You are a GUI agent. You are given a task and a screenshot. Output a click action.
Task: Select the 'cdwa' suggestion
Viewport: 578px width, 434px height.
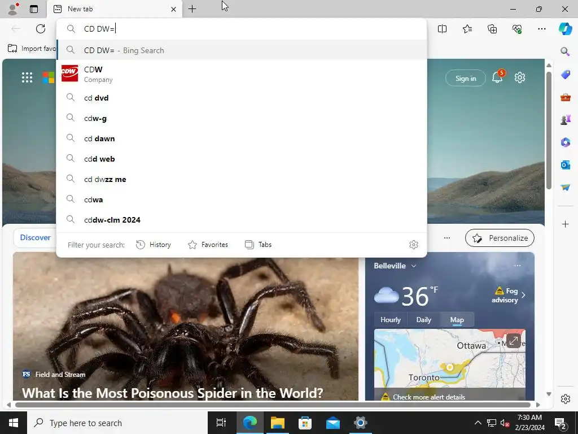pos(242,199)
